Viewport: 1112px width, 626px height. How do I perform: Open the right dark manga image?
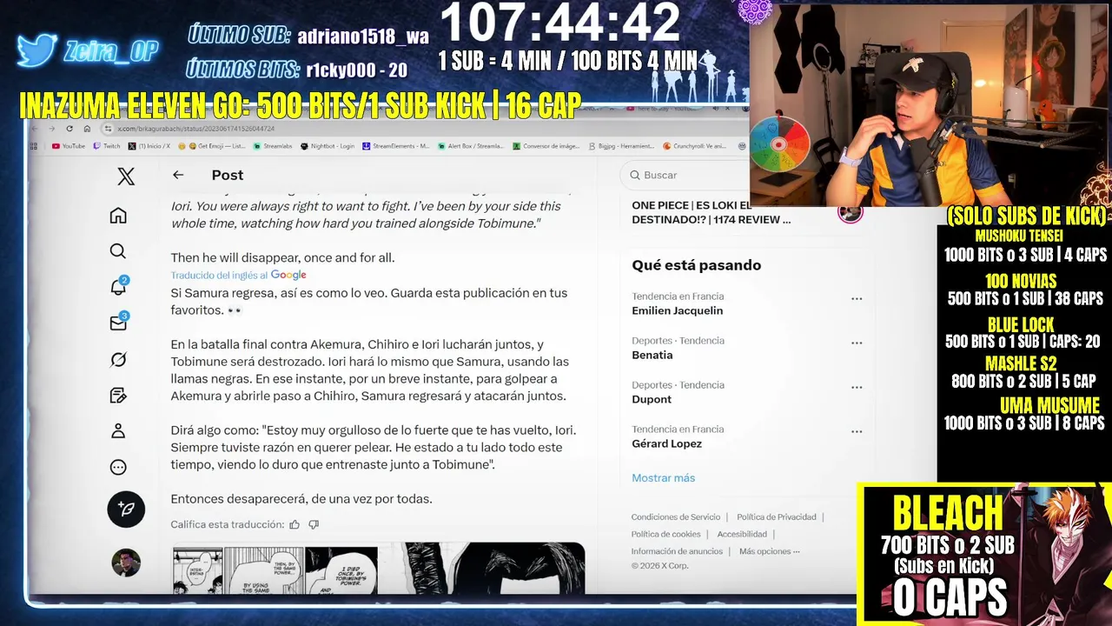click(x=482, y=569)
